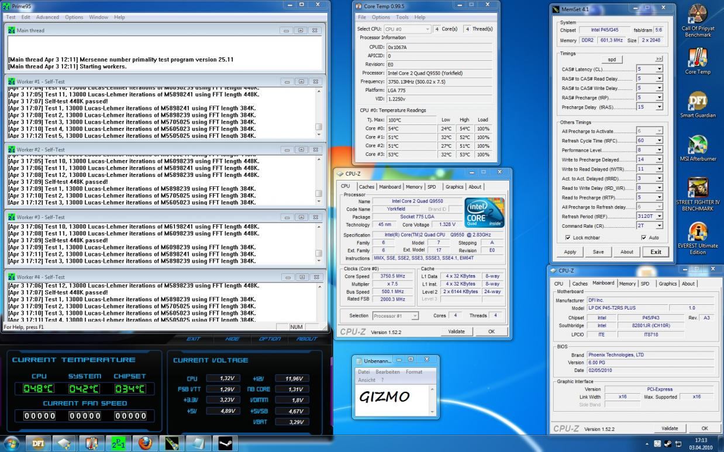The width and height of the screenshot is (724, 452).
Task: Click OK in CPU-Z showing Mainboard
Action: tap(705, 428)
